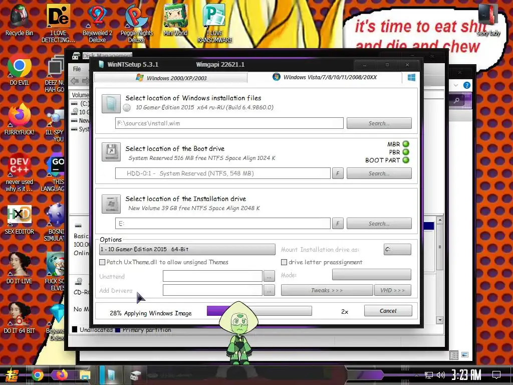
Task: Click the black Unallocated legend swatch
Action: coord(75,329)
